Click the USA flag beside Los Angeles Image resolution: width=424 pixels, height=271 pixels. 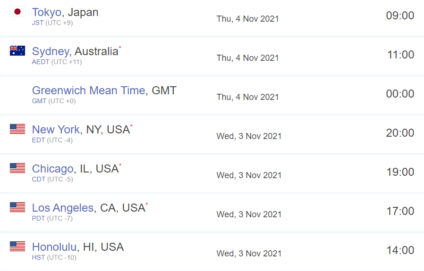point(17,207)
